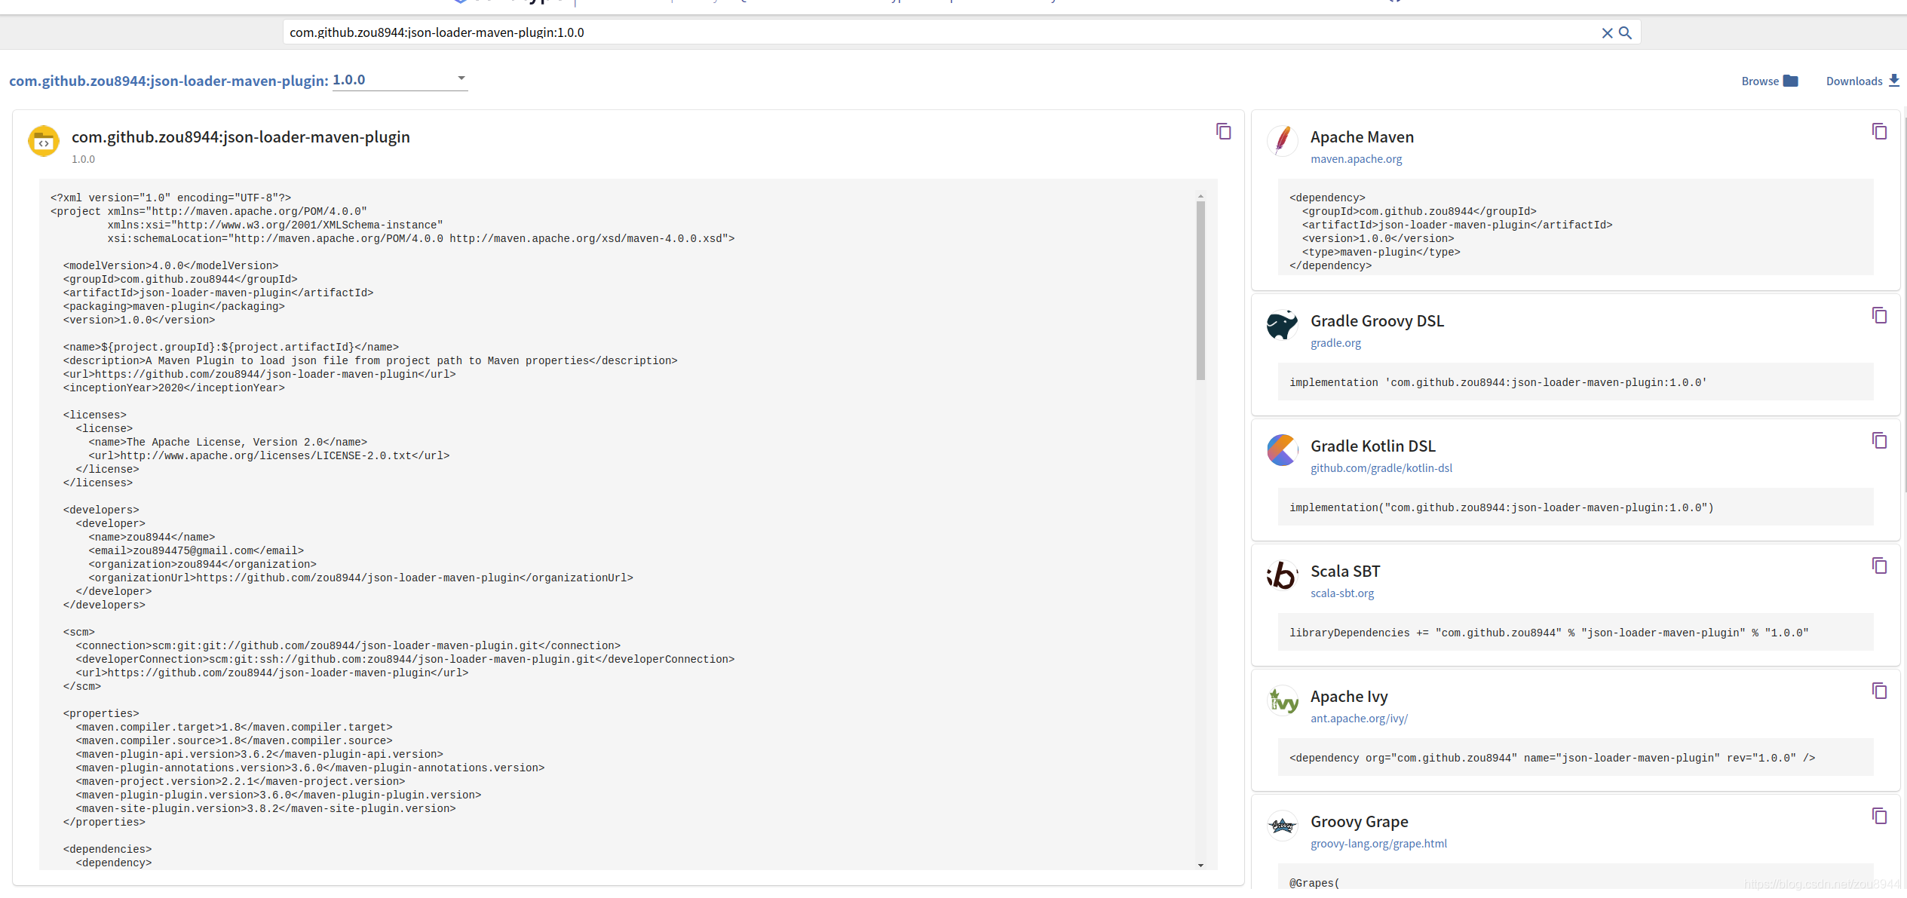Screen dimensions: 1907x898
Task: Click the POM viewer scrollbar thumb
Action: pyautogui.click(x=1200, y=290)
